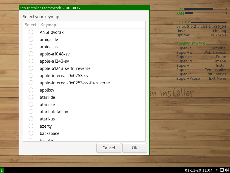Select apple-internal-0x0253-sv-fn-reverse radio button
Screen dimensions: 230x173
[x=31, y=83]
